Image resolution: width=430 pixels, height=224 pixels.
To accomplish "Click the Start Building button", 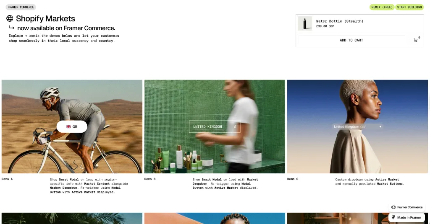I will tap(409, 7).
